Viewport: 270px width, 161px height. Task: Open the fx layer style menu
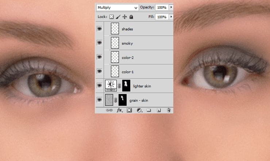point(119,110)
